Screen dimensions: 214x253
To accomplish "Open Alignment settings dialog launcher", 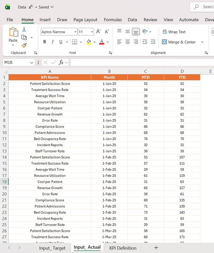I will coord(206,53).
